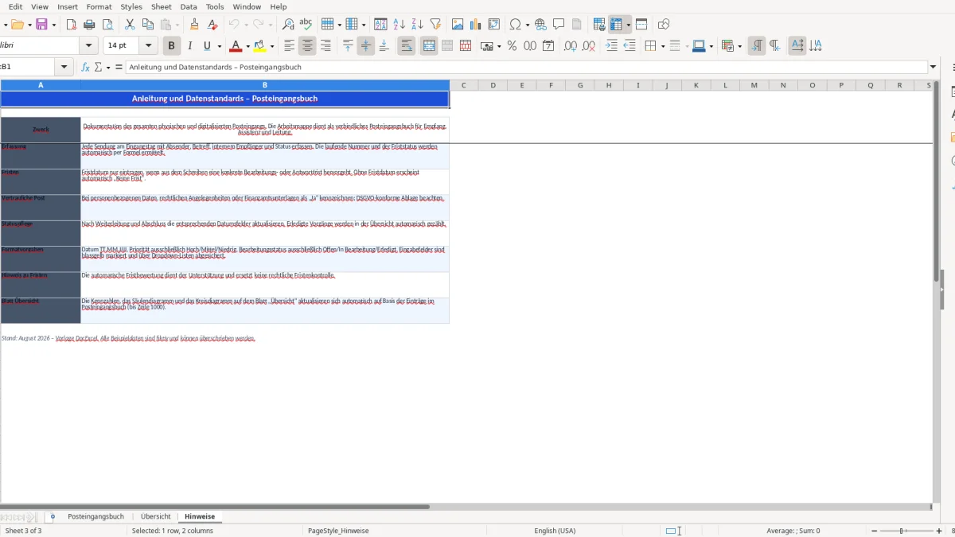Click the formula input line
The width and height of the screenshot is (955, 537).
[x=526, y=67]
